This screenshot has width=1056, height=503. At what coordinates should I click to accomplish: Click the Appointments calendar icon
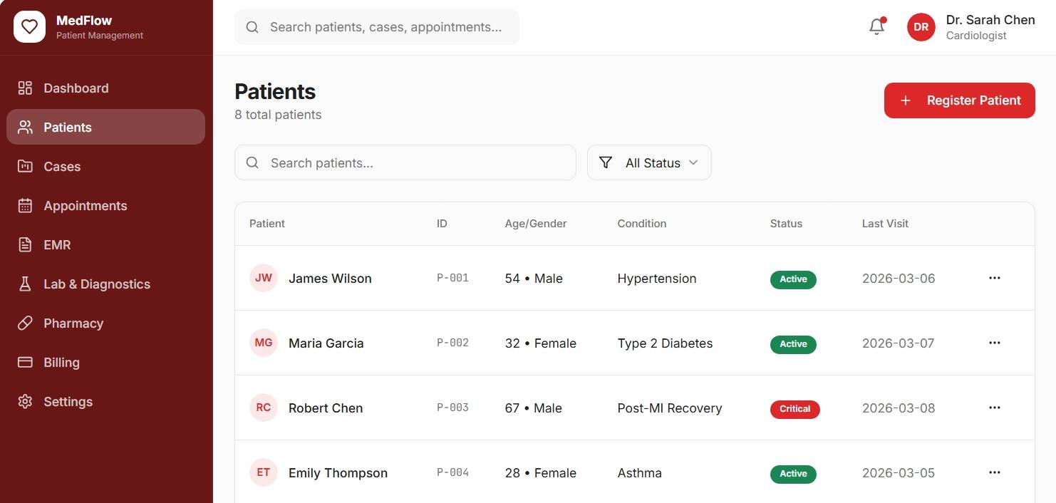25,206
